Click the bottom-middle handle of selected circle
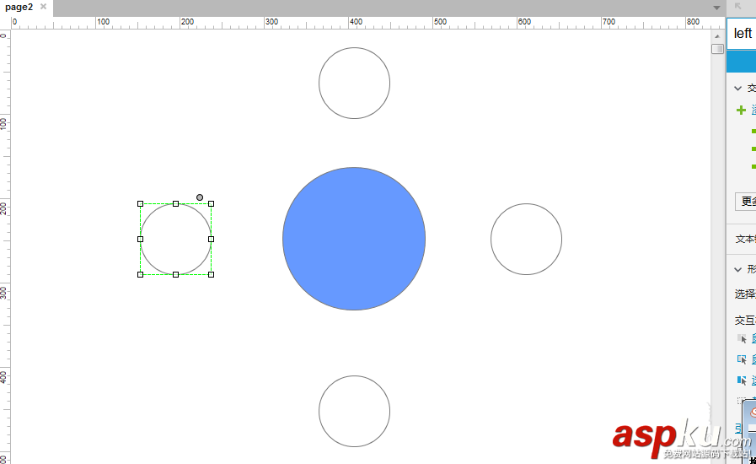The image size is (756, 464). point(175,275)
